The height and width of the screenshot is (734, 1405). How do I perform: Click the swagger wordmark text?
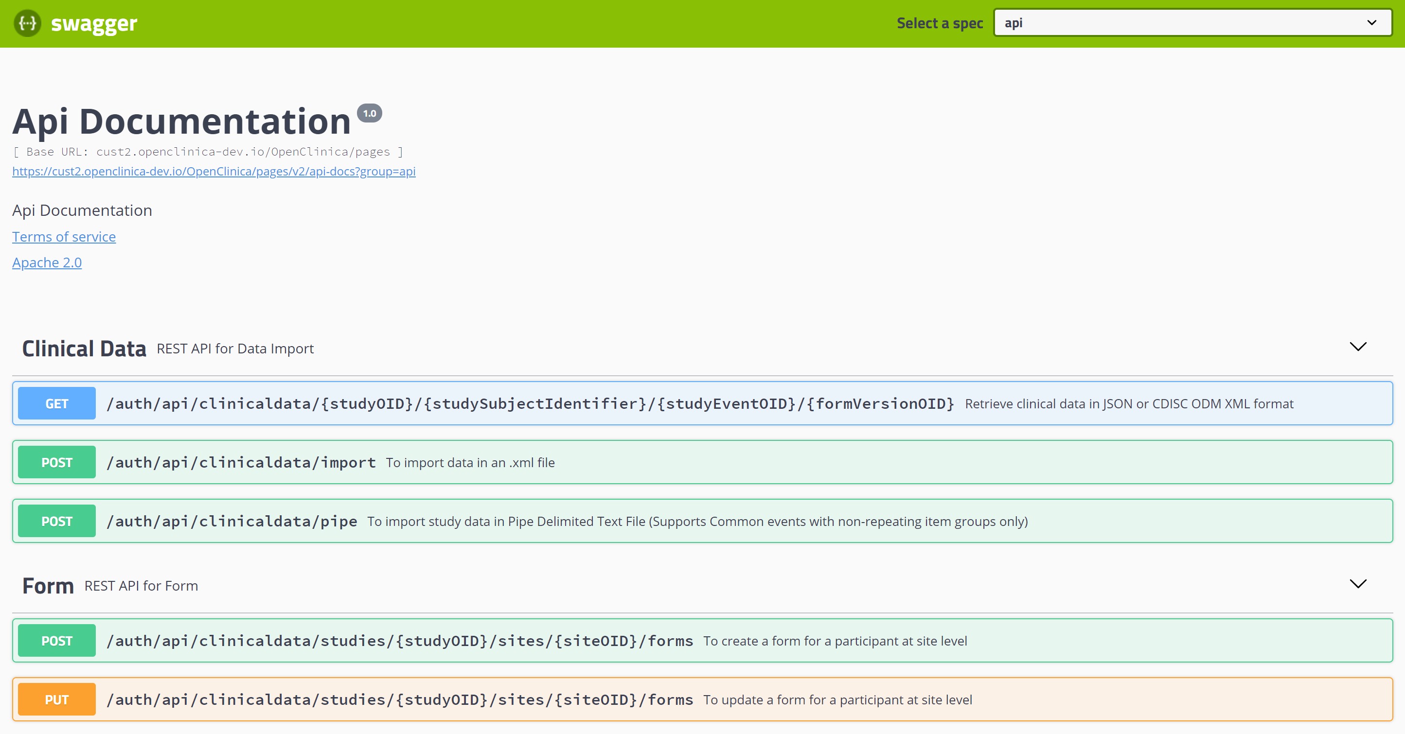(94, 24)
